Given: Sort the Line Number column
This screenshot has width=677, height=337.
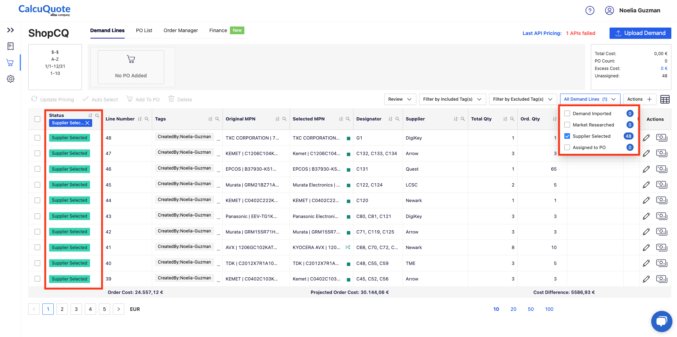Looking at the screenshot, I should coord(139,119).
